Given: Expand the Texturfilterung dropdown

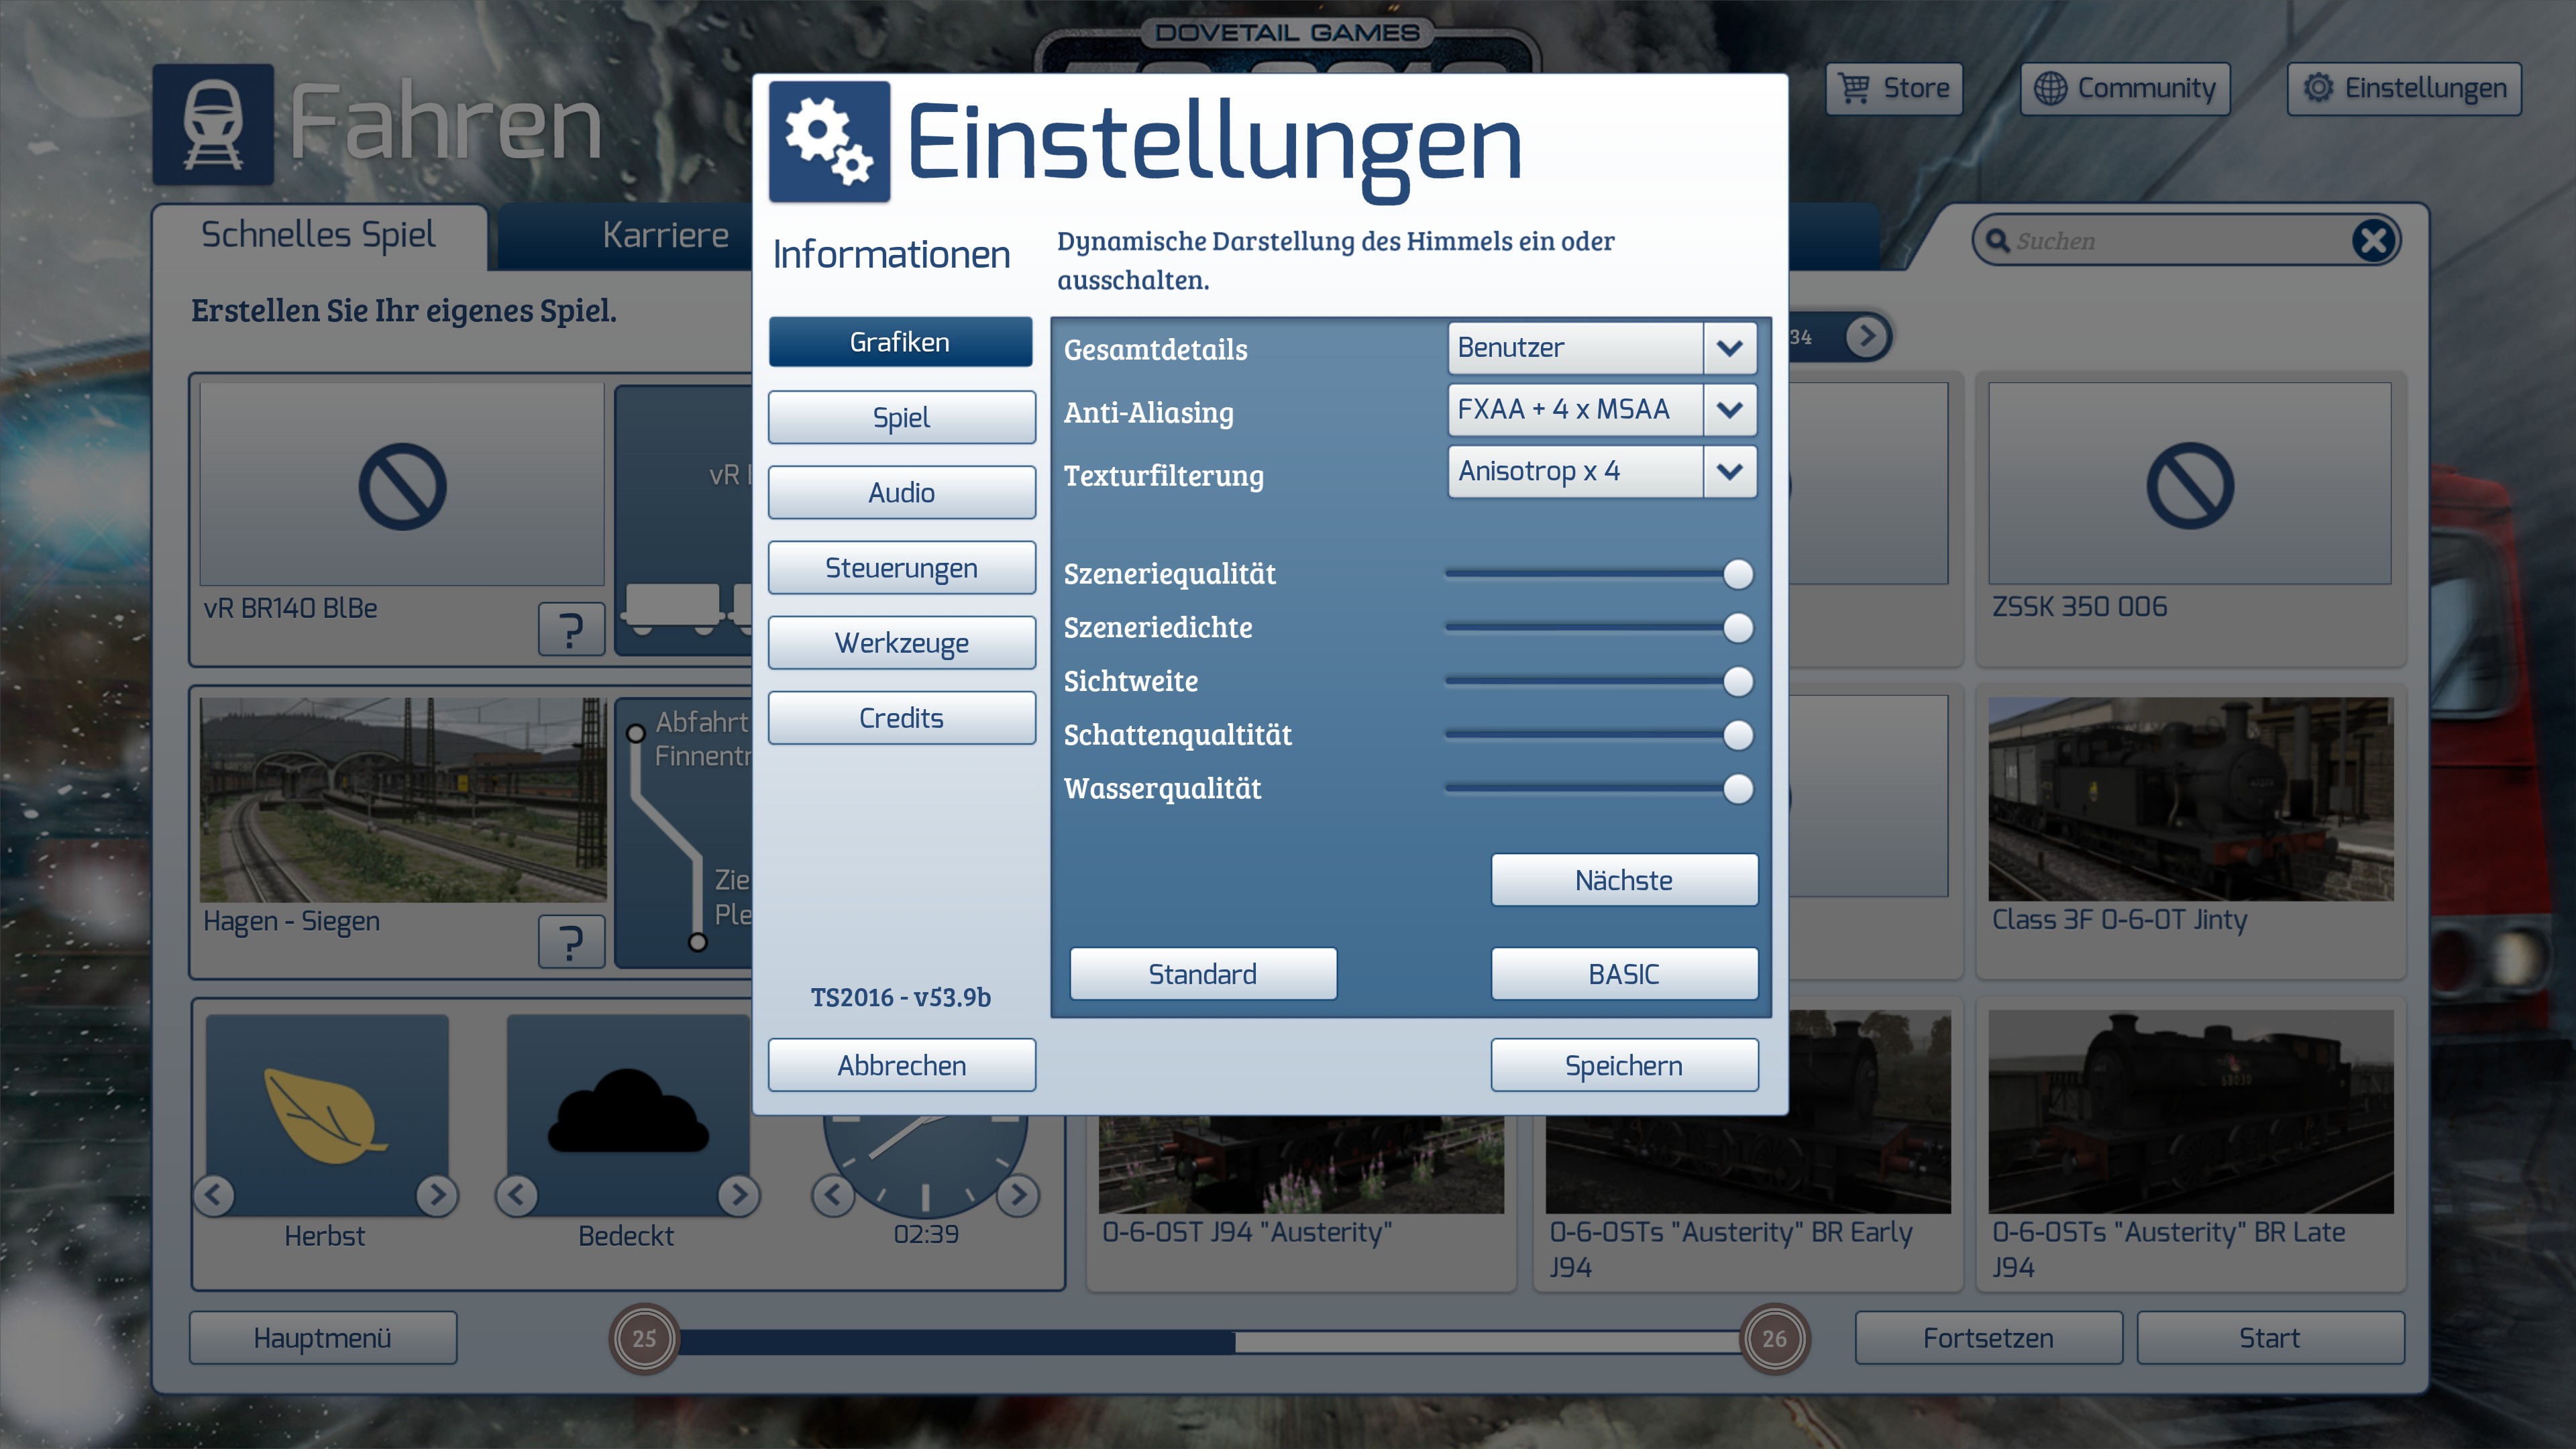Looking at the screenshot, I should (1729, 471).
